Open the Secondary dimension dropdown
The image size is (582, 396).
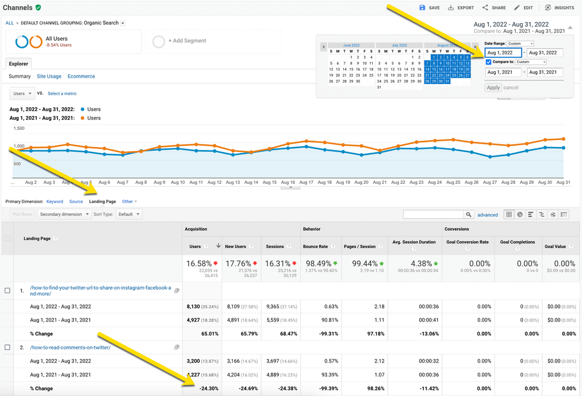click(64, 214)
